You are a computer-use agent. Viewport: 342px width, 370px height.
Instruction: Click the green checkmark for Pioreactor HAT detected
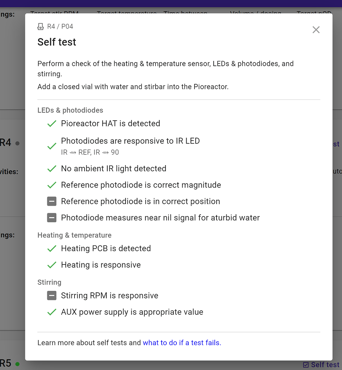coord(52,124)
